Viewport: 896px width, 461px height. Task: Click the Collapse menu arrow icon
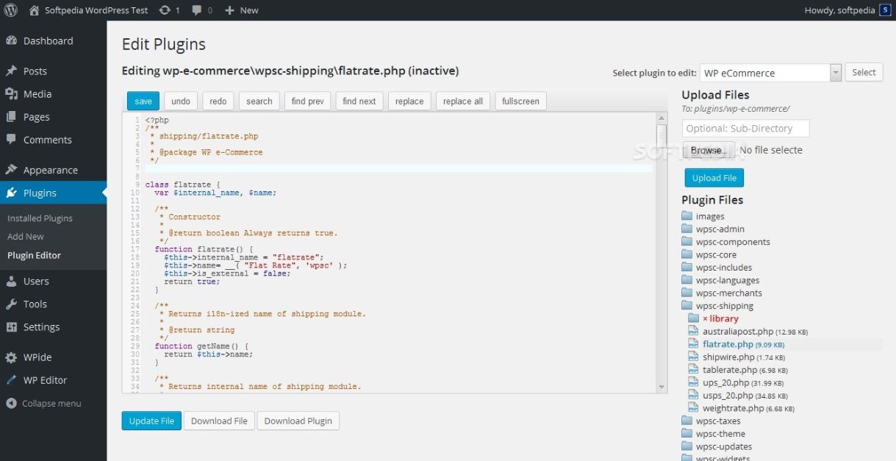11,403
